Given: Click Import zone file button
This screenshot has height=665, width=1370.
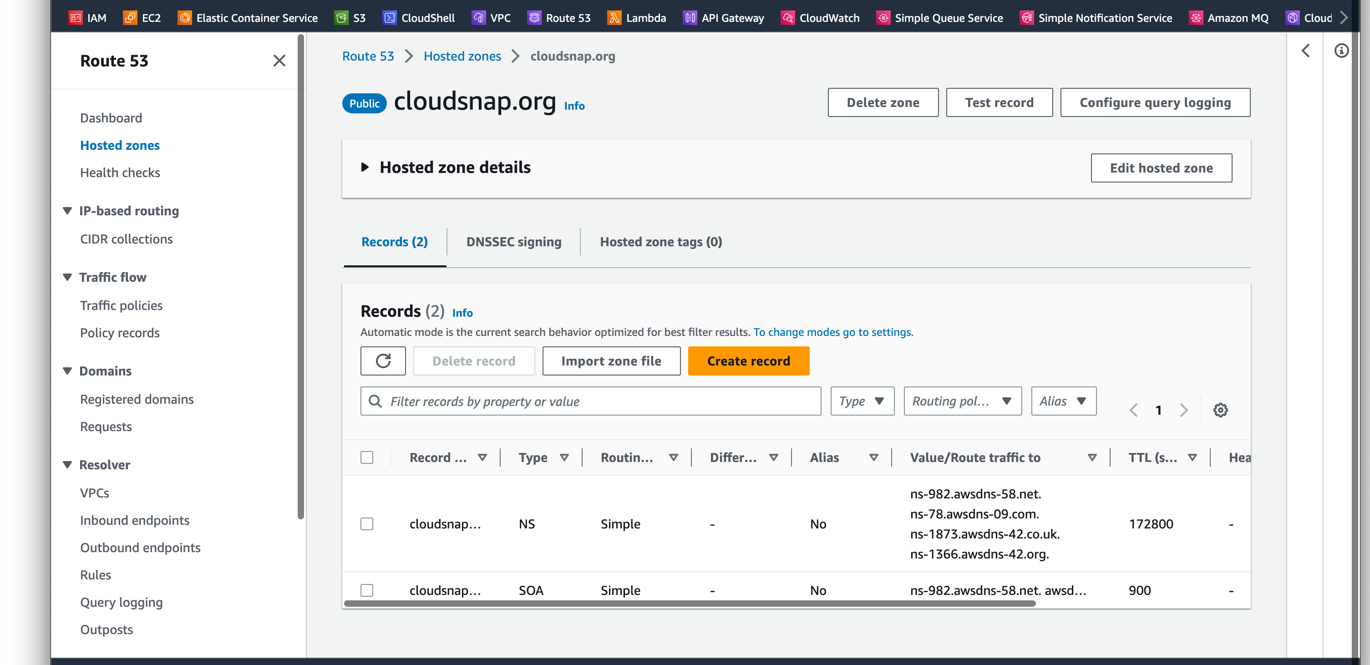Looking at the screenshot, I should click(611, 360).
